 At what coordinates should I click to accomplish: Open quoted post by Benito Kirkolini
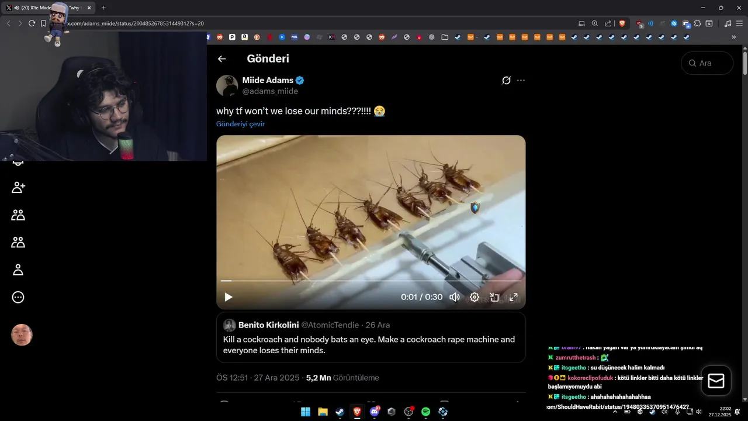click(x=370, y=337)
